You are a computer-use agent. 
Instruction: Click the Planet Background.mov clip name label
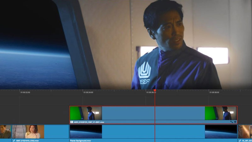[80, 140]
